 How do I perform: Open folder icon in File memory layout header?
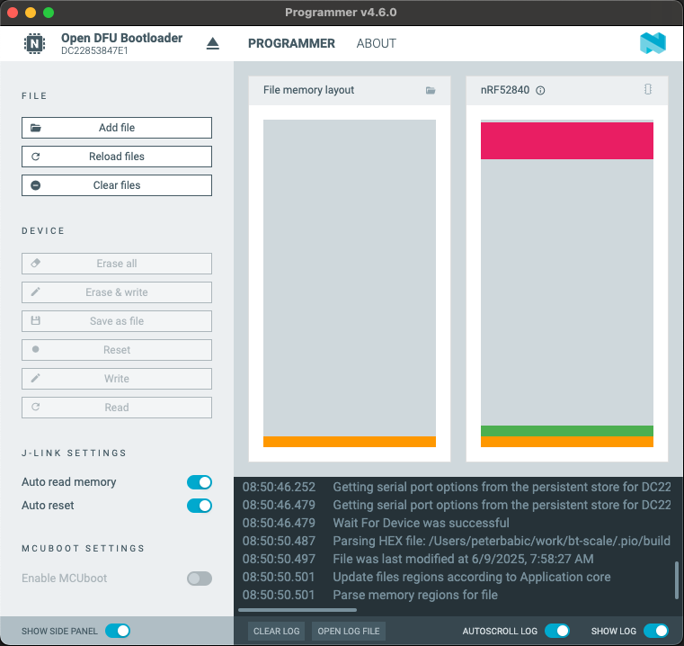(431, 90)
